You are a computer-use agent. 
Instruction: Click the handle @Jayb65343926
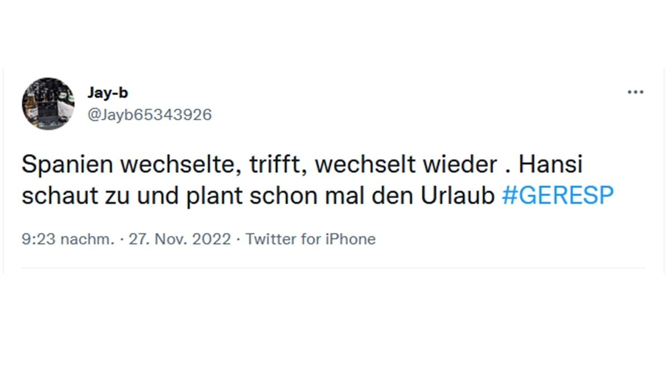(150, 114)
